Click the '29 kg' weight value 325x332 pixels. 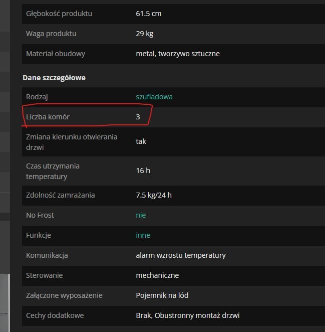144,34
